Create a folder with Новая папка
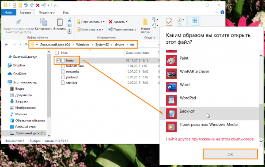The width and height of the screenshot is (265, 167). pos(145,26)
